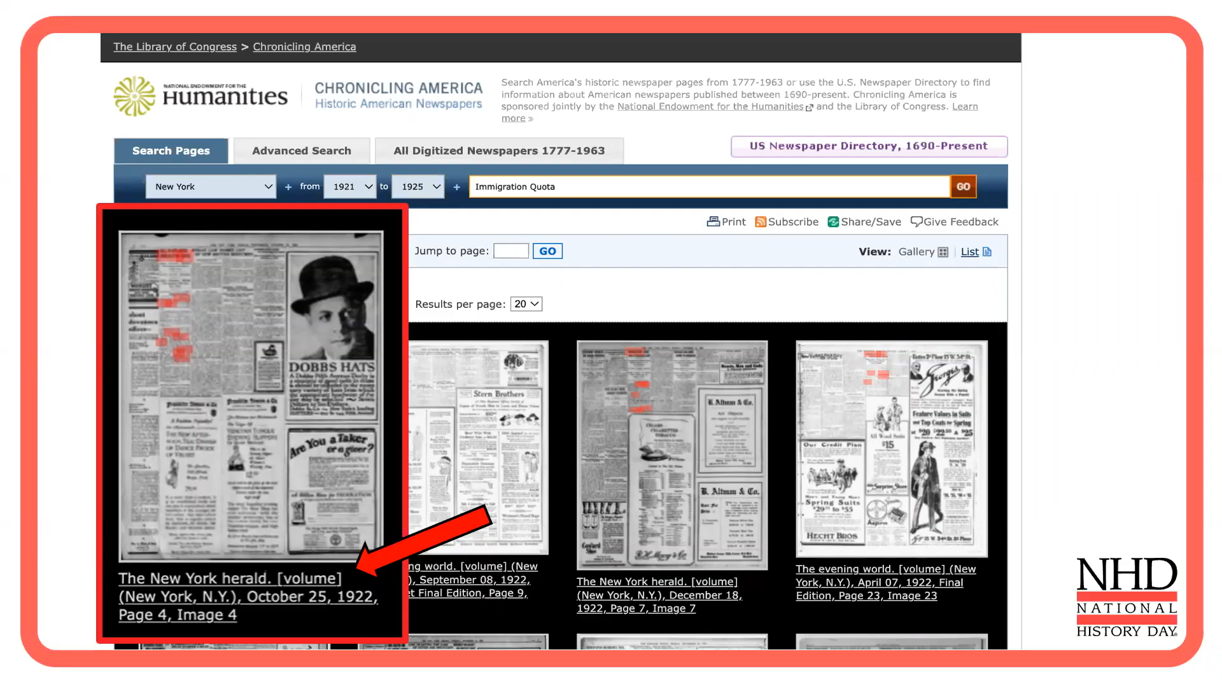Click the Immigration Quota search field
1222x687 pixels.
point(709,186)
